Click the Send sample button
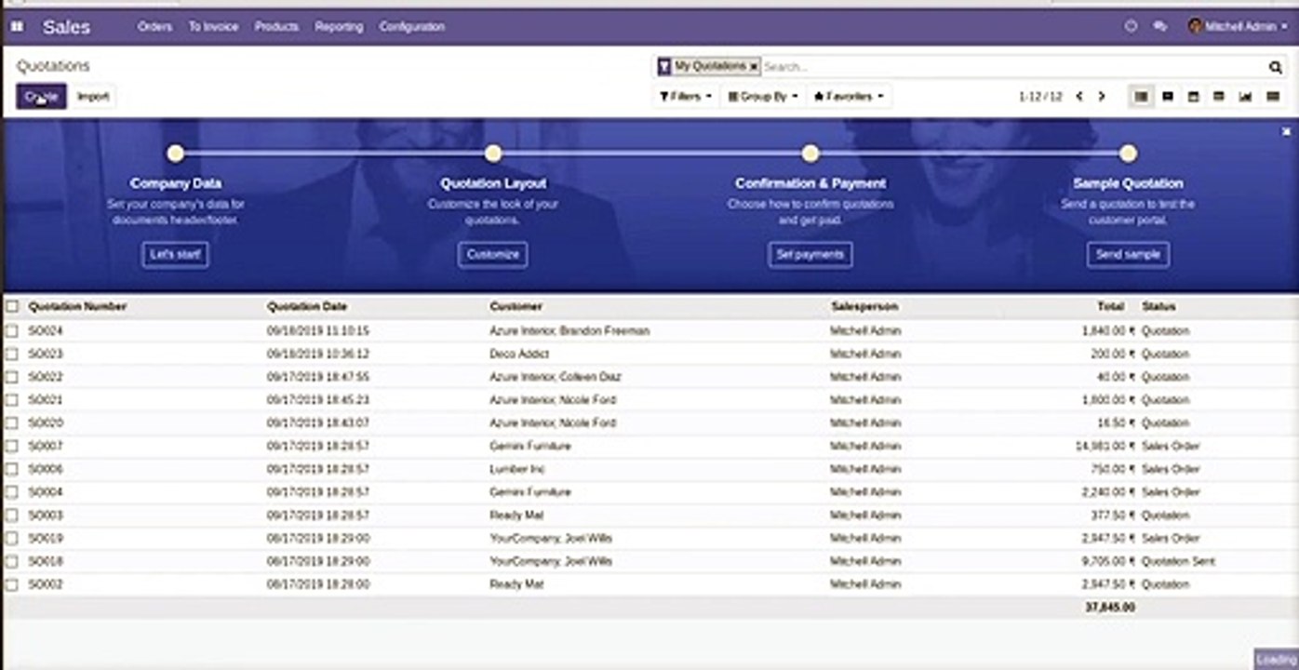1299x670 pixels. point(1128,255)
